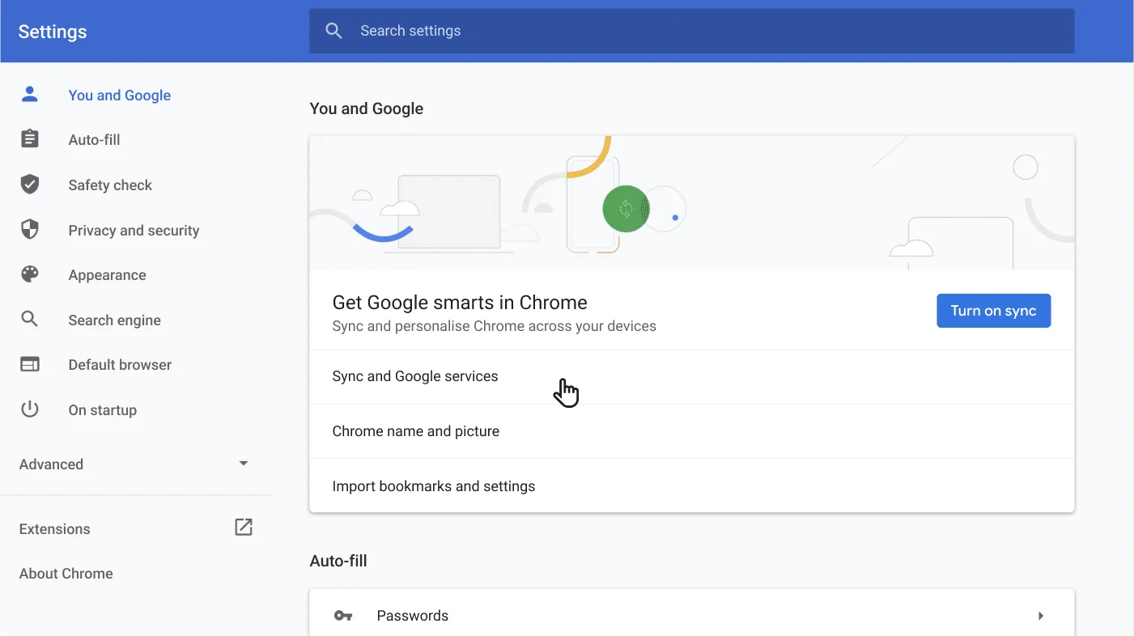Open Sync and Google services
1134x636 pixels.
point(415,375)
